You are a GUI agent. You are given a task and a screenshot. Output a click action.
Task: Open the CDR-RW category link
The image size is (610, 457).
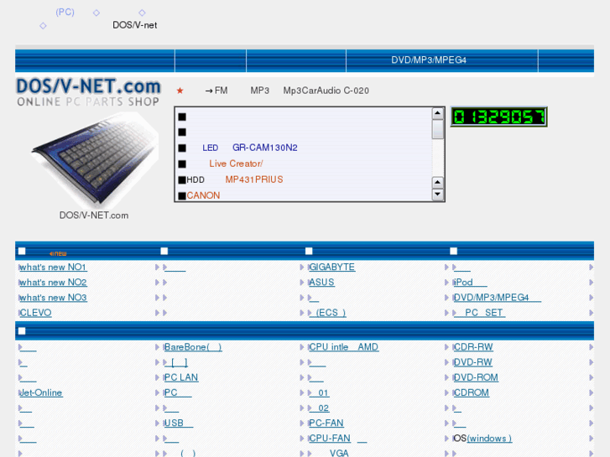coord(473,347)
